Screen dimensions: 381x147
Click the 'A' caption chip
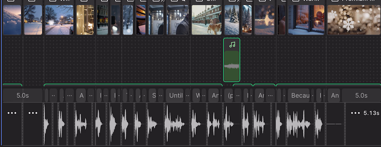(81, 95)
